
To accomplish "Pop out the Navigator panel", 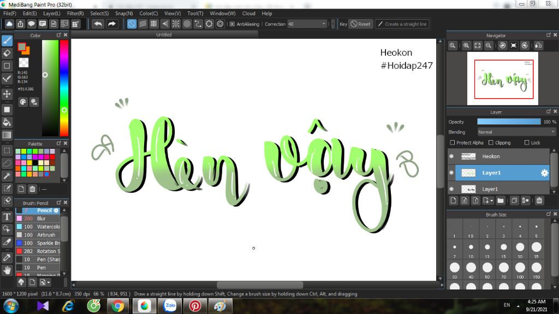I will click(548, 35).
